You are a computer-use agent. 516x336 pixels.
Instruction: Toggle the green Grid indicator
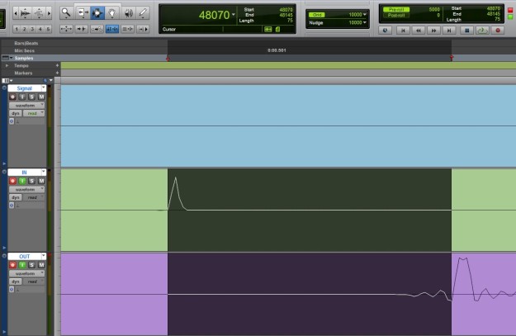coord(316,15)
